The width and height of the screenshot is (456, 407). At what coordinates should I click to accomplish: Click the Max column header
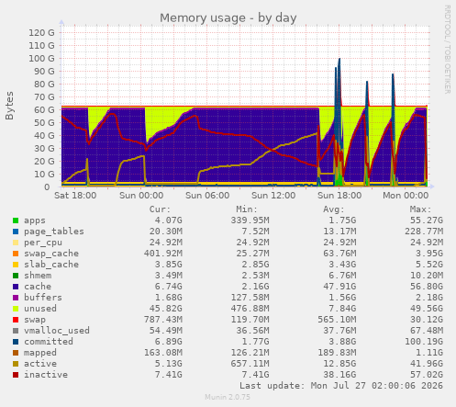[420, 209]
